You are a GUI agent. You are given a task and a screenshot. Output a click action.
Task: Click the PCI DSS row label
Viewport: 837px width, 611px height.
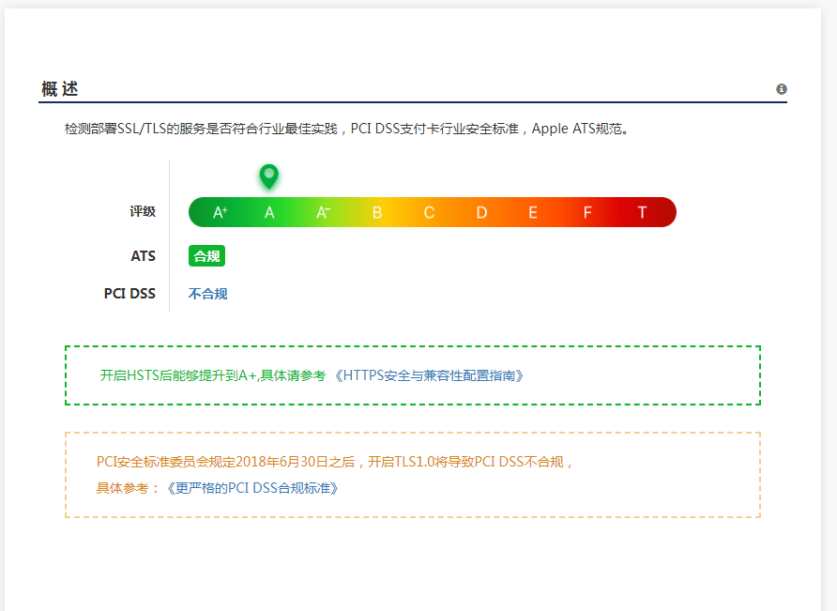(129, 294)
